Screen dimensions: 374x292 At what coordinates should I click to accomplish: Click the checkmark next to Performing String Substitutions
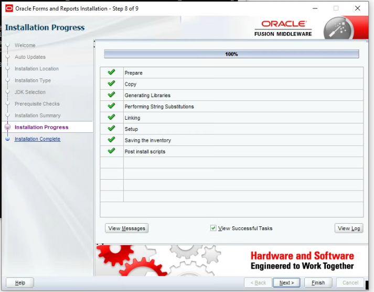tap(111, 106)
